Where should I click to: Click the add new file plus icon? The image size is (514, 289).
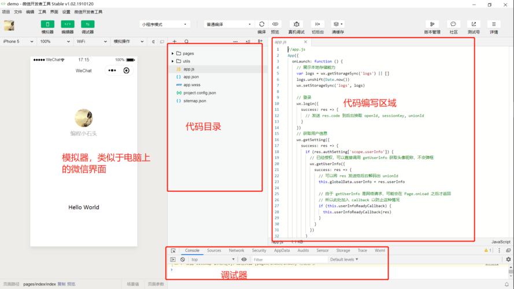175,42
